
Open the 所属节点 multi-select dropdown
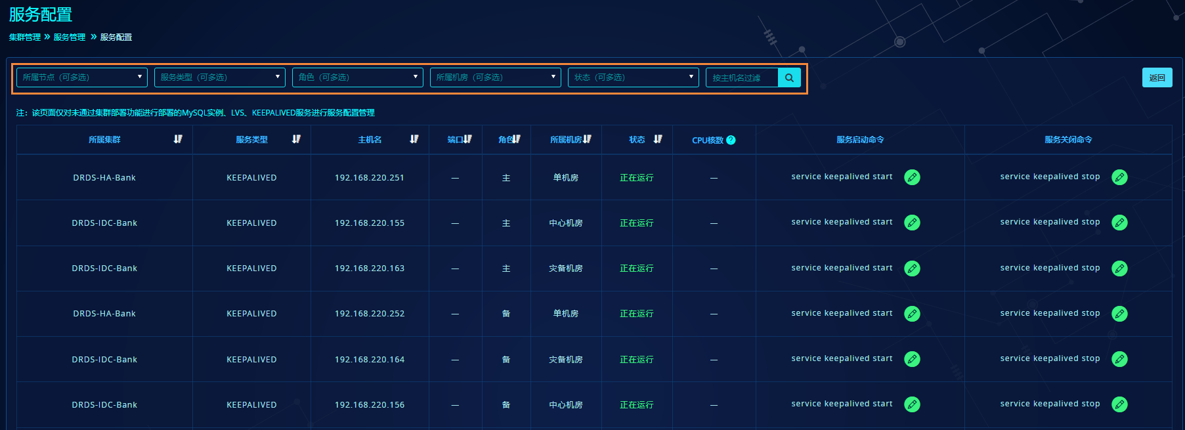82,77
